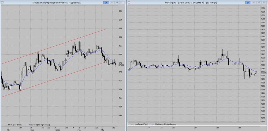Maximize the 60-minute chart window
The image size is (268, 131).
[x=259, y=3]
